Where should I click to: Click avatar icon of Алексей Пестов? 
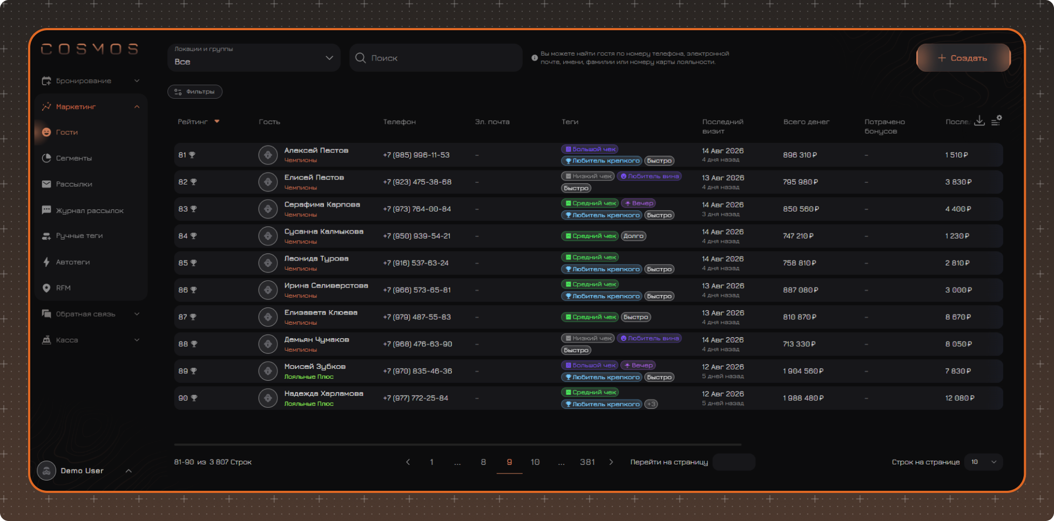[268, 155]
